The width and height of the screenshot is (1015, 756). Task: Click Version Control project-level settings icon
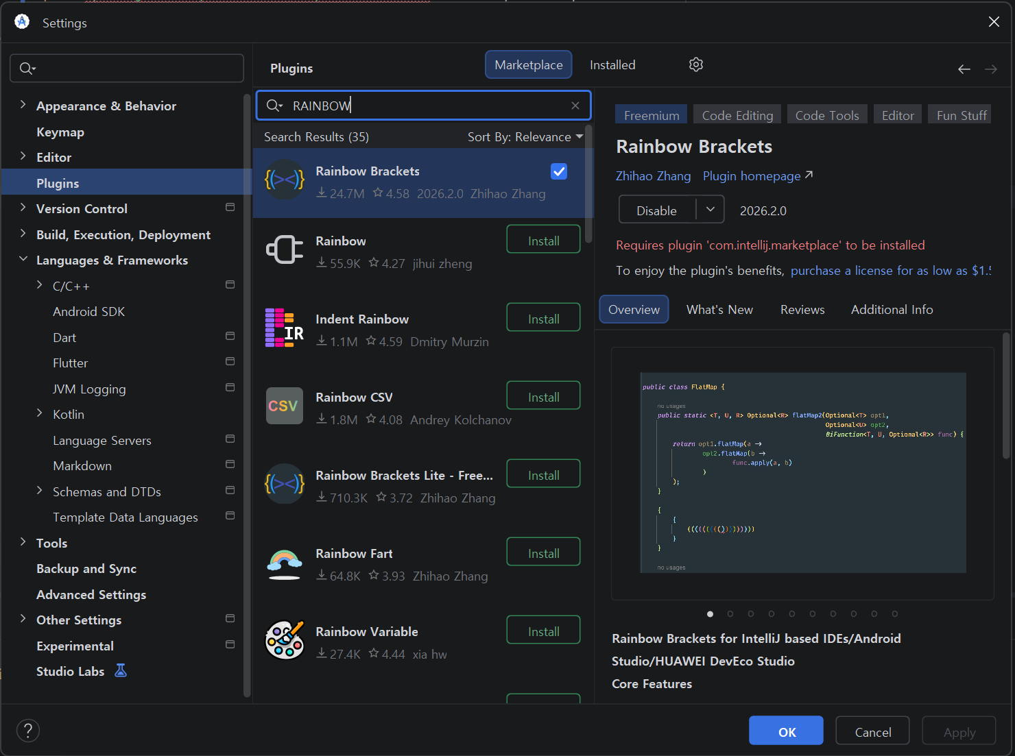[230, 208]
